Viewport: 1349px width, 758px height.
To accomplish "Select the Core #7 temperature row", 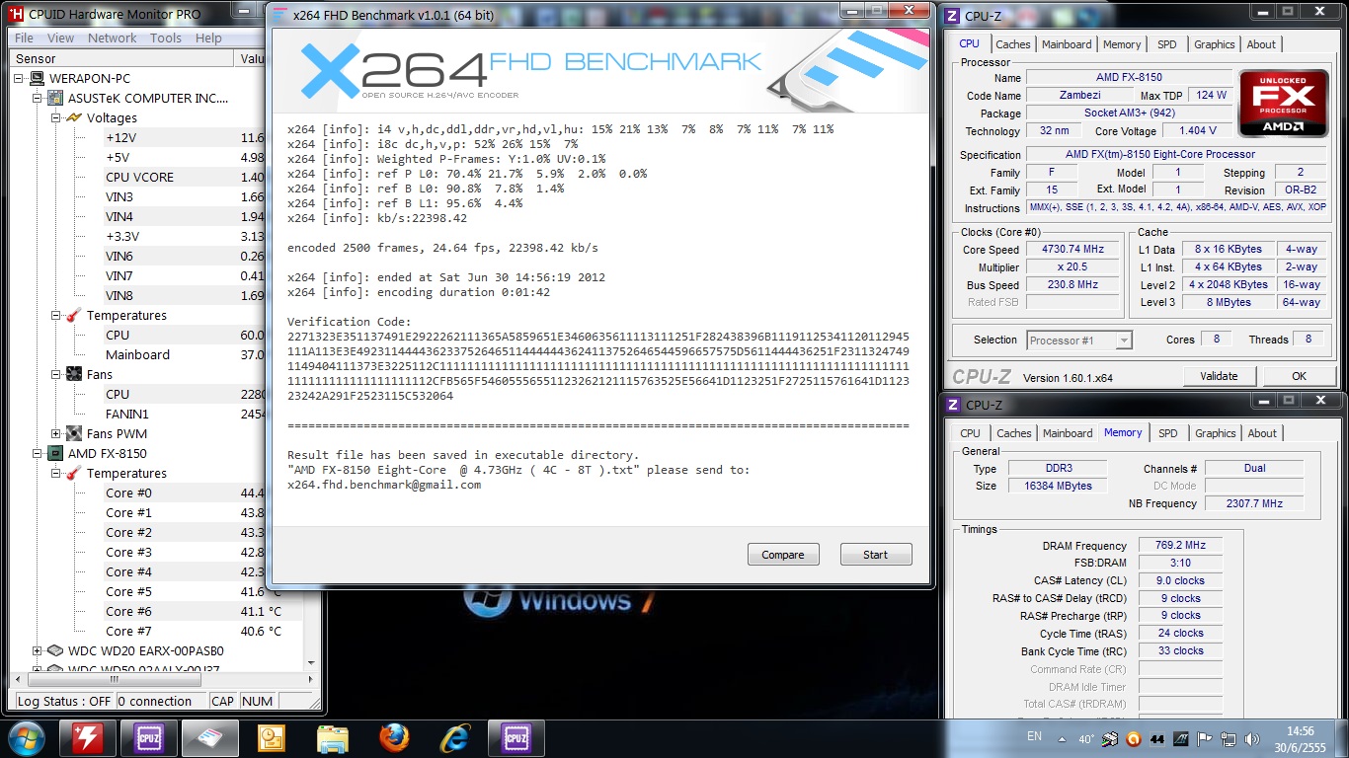I will 202,632.
